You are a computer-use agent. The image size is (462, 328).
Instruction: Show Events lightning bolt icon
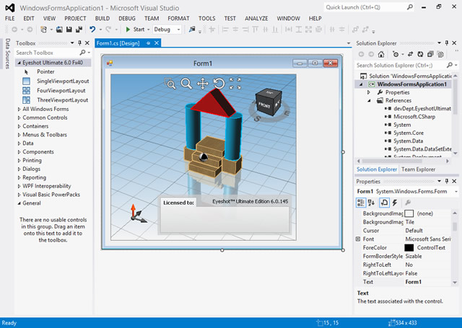coord(395,203)
